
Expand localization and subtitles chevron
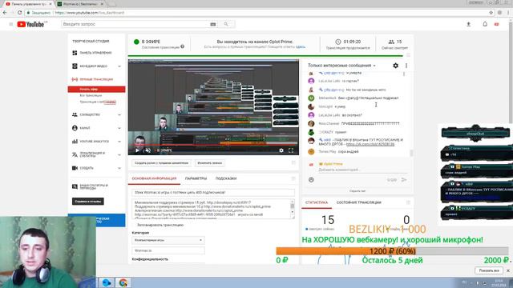pyautogui.click(x=119, y=154)
